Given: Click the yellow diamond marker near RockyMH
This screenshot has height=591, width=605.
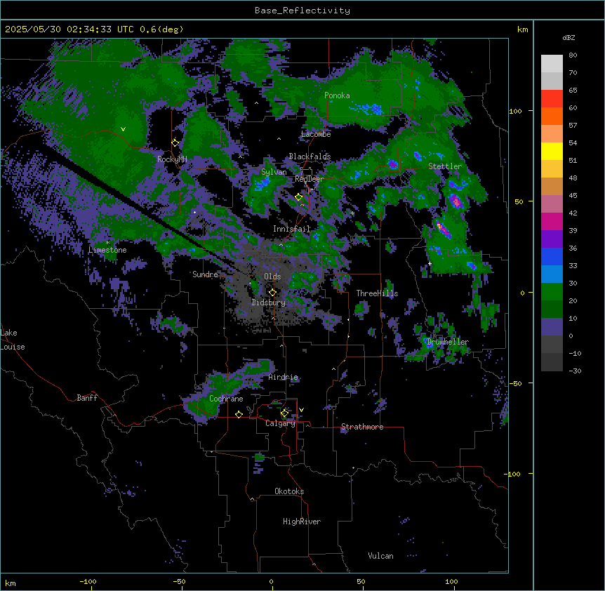Looking at the screenshot, I should (x=175, y=143).
